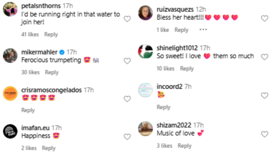The height and width of the screenshot is (152, 271).
Task: Like shizam2022's Music of love comment
Action: pos(265,134)
